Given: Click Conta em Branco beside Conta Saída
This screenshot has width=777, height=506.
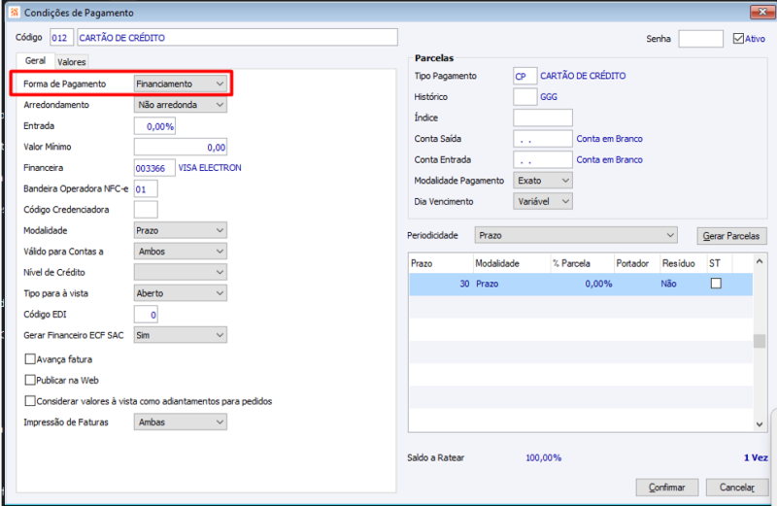Looking at the screenshot, I should (x=610, y=139).
